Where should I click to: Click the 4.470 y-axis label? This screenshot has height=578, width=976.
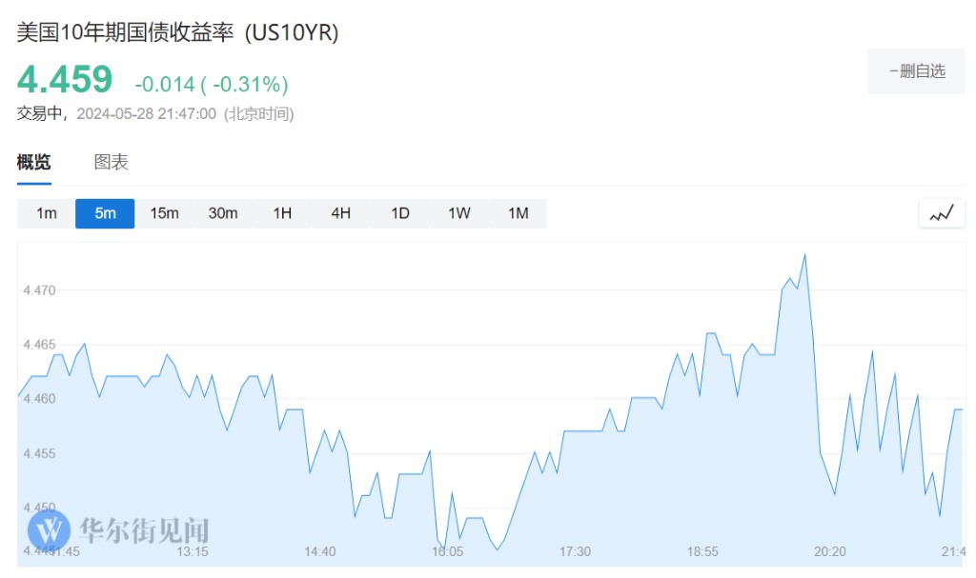click(40, 290)
